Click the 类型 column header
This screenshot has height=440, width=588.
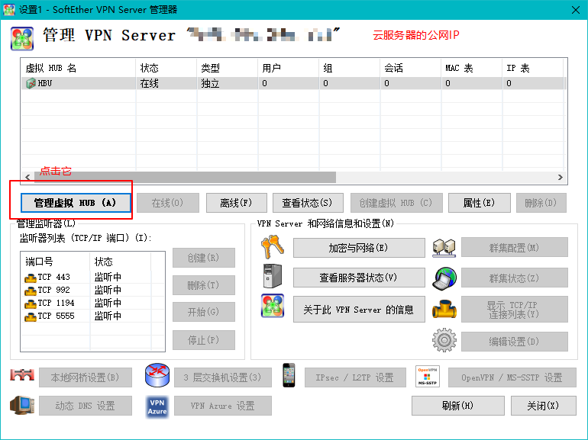pyautogui.click(x=228, y=68)
